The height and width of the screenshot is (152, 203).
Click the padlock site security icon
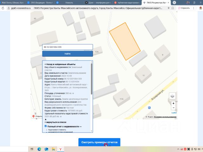pos(9,8)
